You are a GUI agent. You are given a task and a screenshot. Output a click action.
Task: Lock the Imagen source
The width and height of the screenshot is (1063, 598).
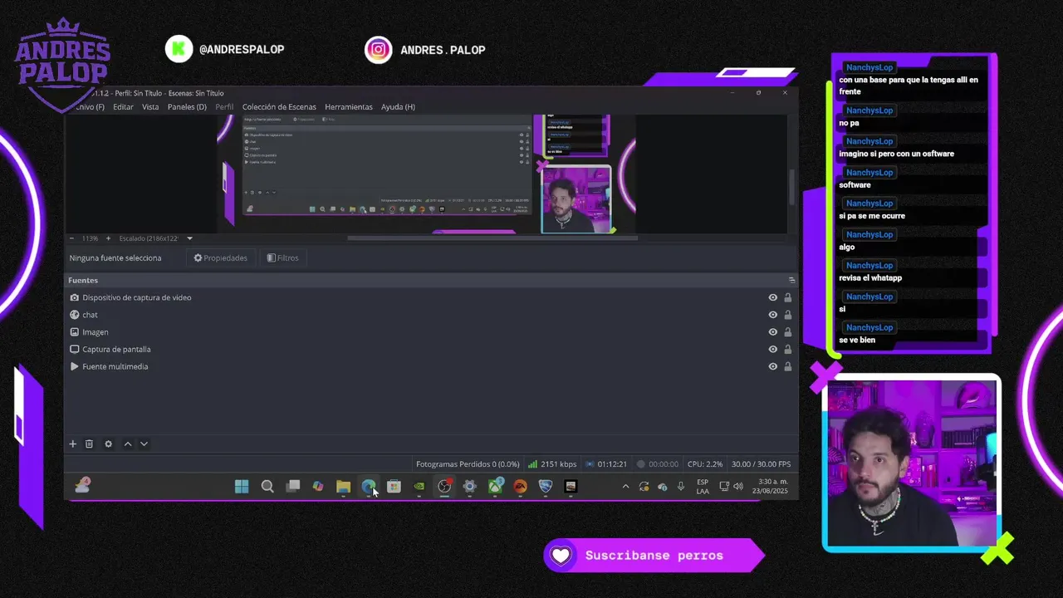[x=788, y=332]
